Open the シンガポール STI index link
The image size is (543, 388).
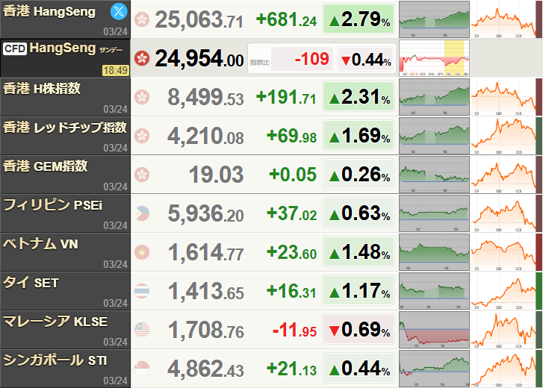[x=55, y=360]
